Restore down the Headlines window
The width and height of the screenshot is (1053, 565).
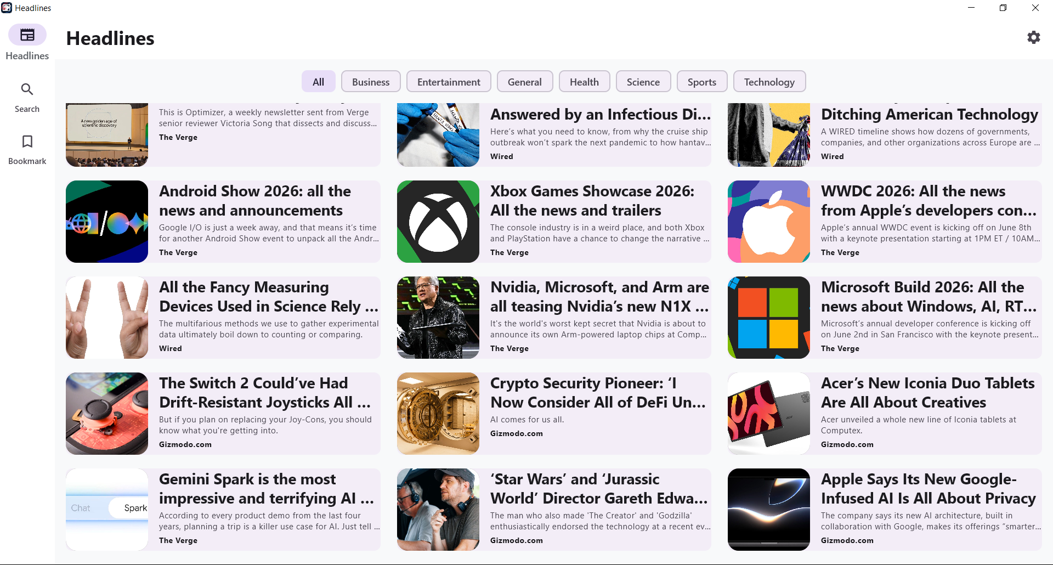(1003, 8)
